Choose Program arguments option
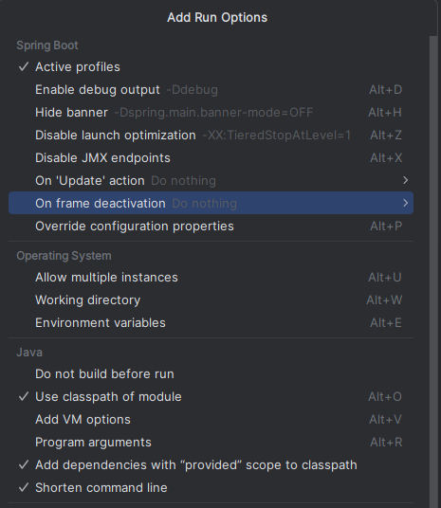This screenshot has height=508, width=441. [x=211, y=442]
